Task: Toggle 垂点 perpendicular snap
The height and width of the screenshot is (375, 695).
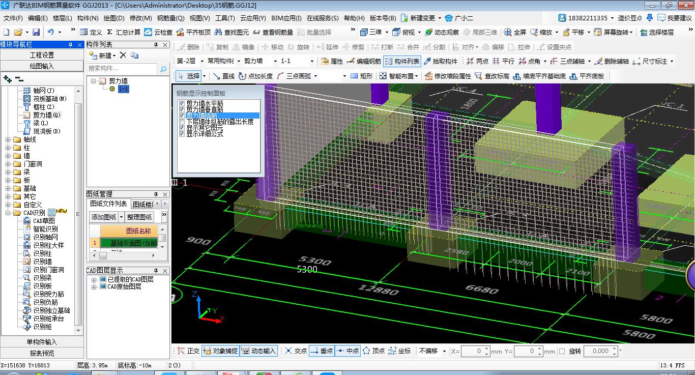Action: (x=322, y=351)
